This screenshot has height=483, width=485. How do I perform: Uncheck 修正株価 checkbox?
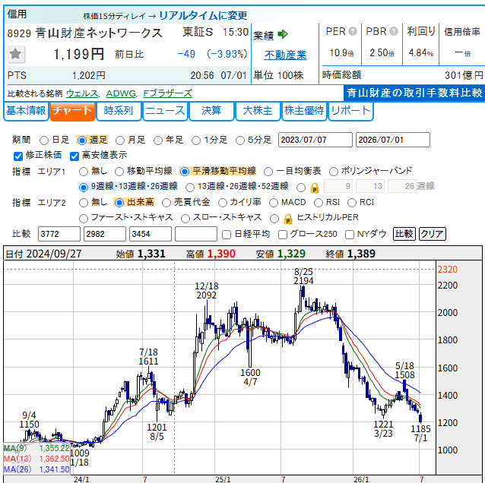click(18, 156)
